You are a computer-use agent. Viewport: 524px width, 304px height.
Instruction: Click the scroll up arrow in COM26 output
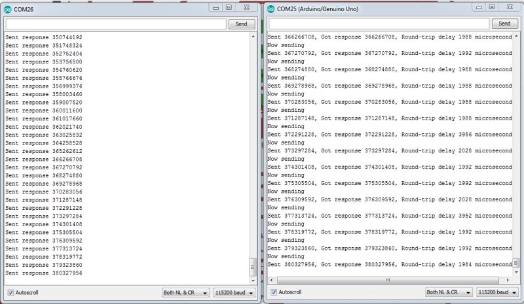pyautogui.click(x=253, y=36)
